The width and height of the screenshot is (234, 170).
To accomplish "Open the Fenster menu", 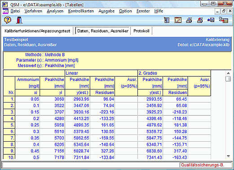I will (143, 11).
